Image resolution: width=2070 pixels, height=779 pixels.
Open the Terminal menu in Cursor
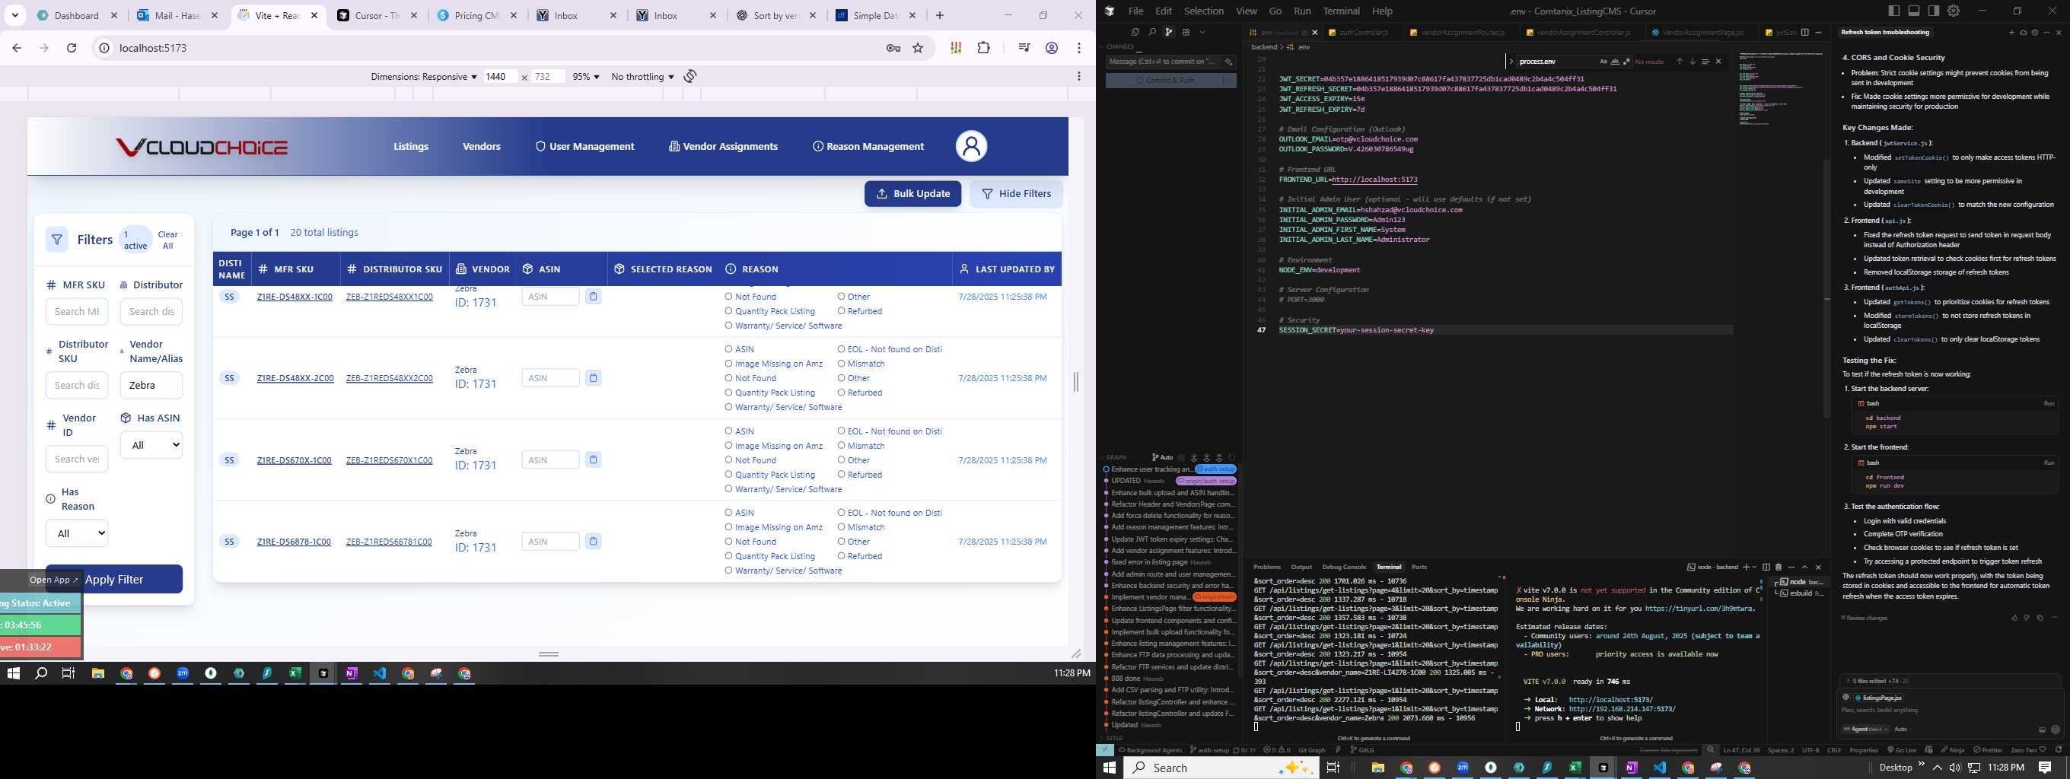coord(1341,11)
